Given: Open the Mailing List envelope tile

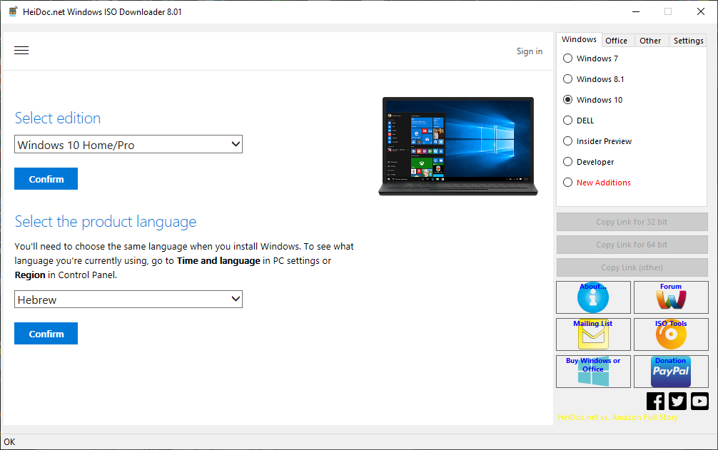Looking at the screenshot, I should tap(593, 334).
